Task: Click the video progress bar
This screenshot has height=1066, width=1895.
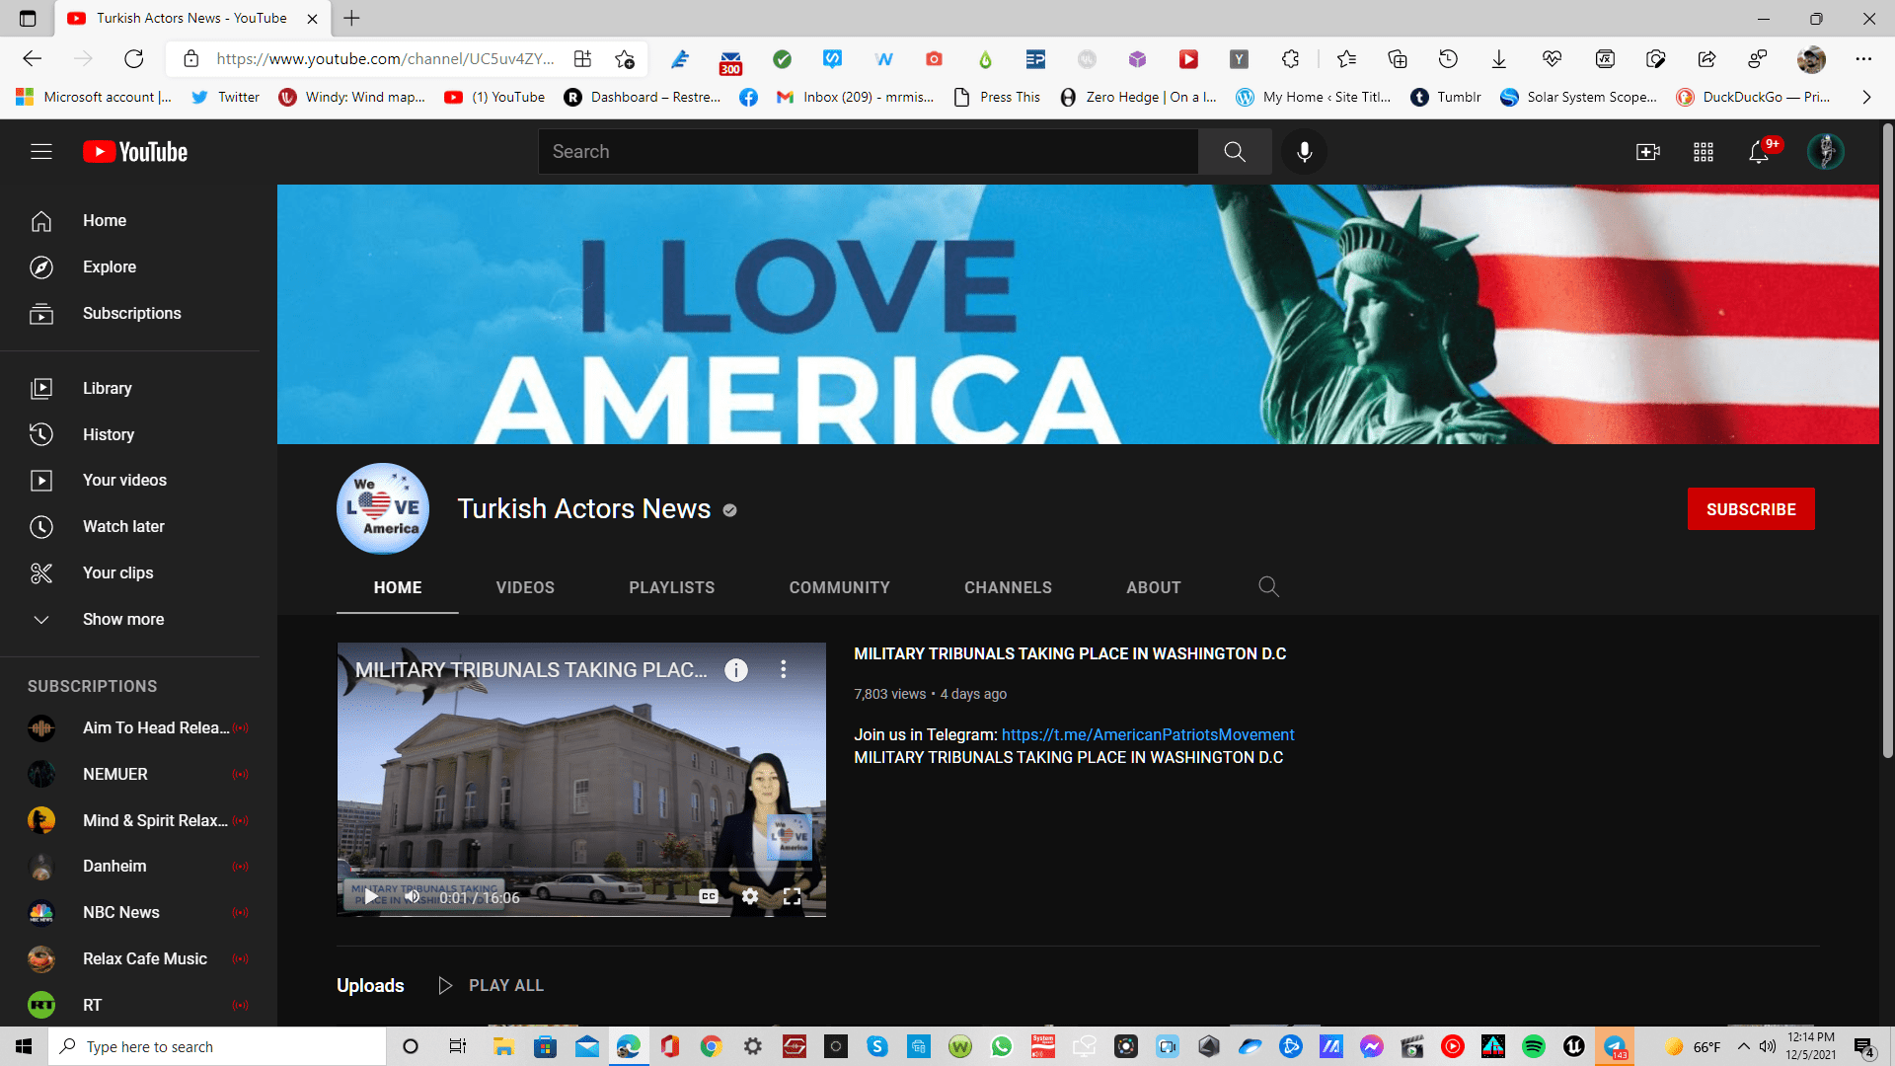Action: click(x=582, y=871)
